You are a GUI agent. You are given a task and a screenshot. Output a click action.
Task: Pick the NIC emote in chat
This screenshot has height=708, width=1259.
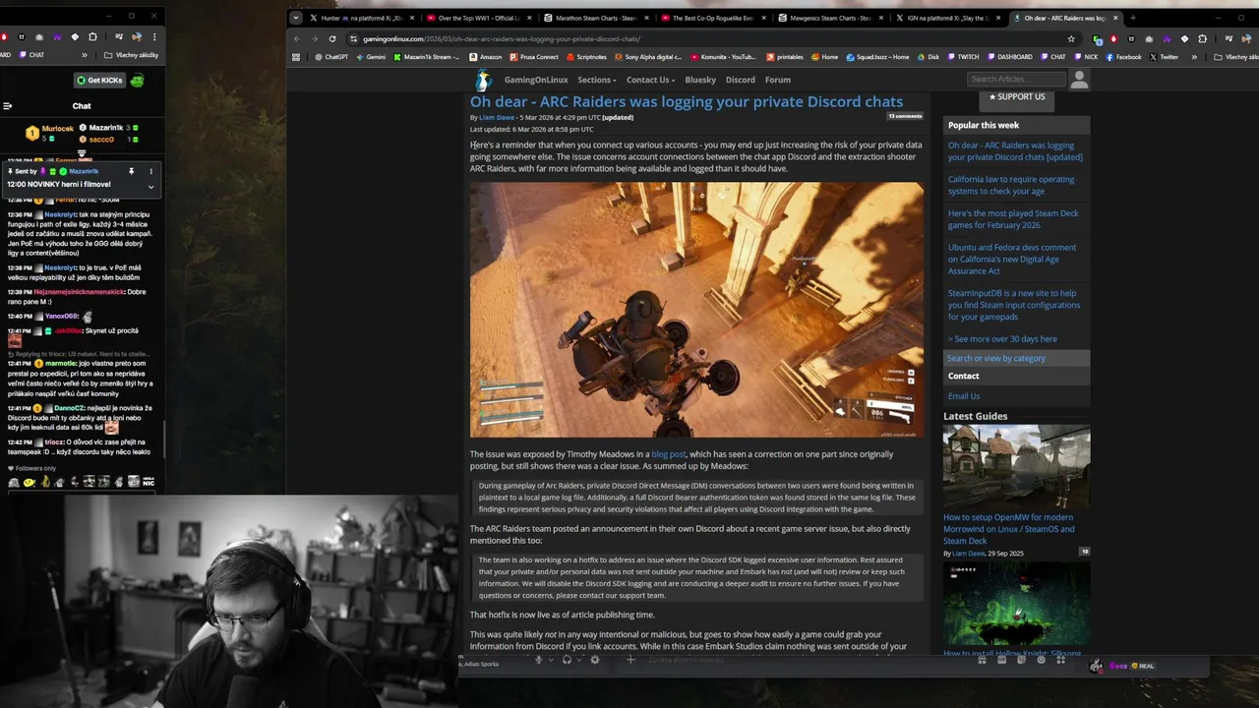(x=149, y=482)
